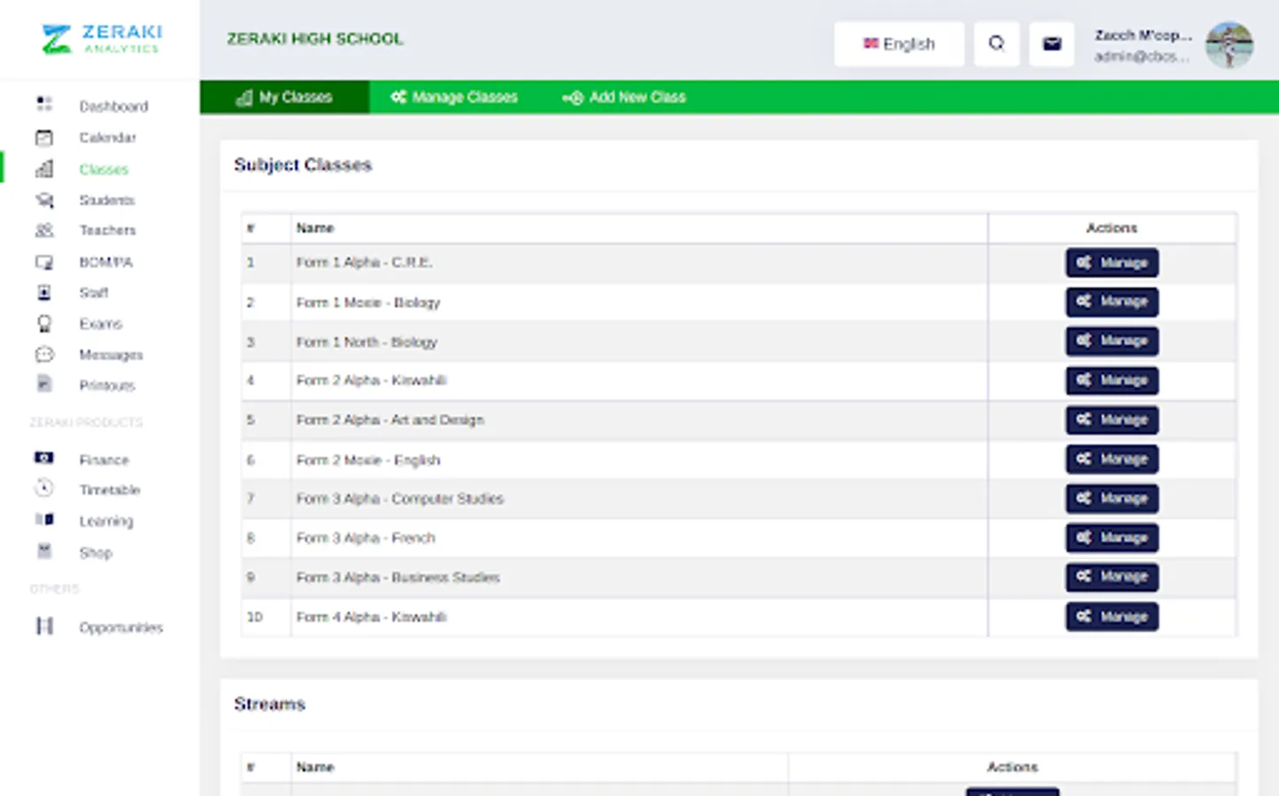The height and width of the screenshot is (796, 1279).
Task: Manage Form 4 Alpha - Kiswahili class
Action: pyautogui.click(x=1112, y=616)
